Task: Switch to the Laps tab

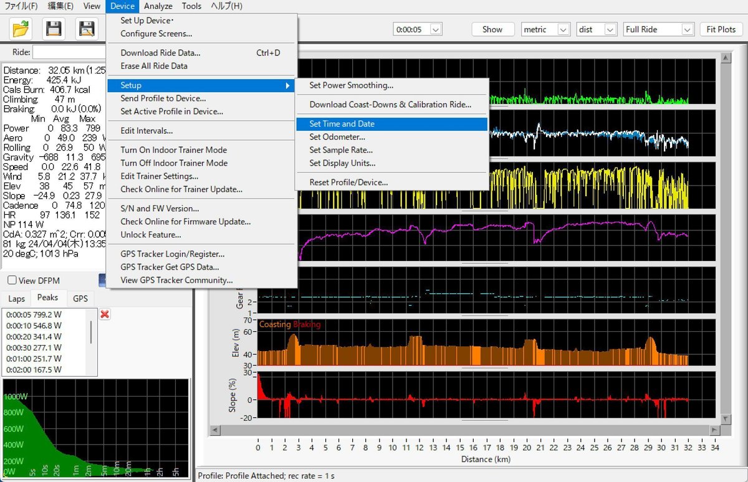Action: (x=16, y=299)
